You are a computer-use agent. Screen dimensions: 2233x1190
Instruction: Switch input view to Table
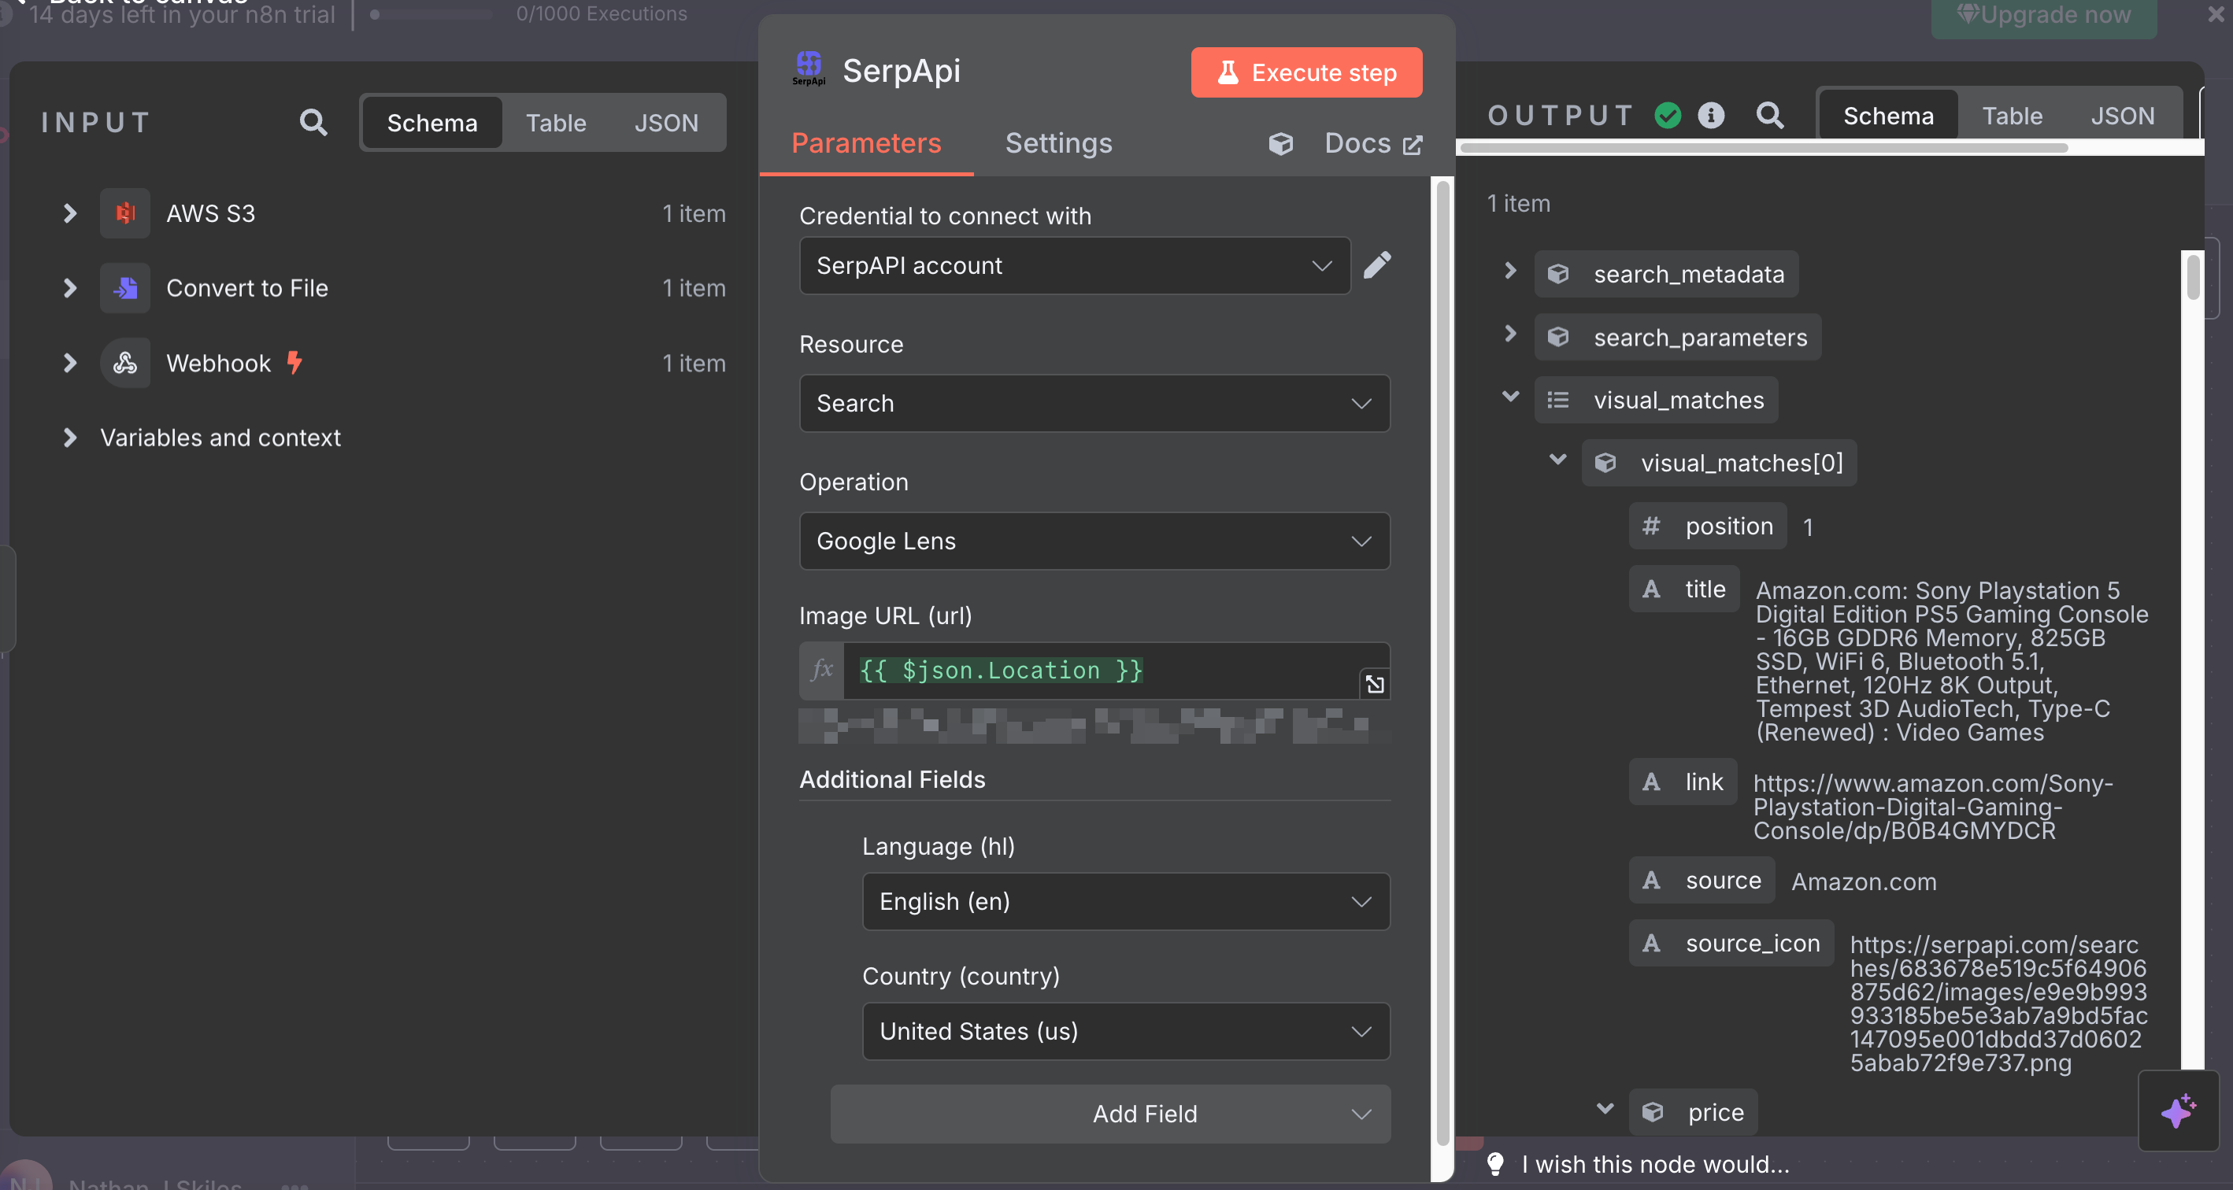click(556, 123)
